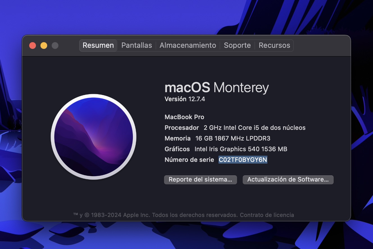Select the Almacenamiento tab
Screen dimensions: 373x249
[x=188, y=46]
